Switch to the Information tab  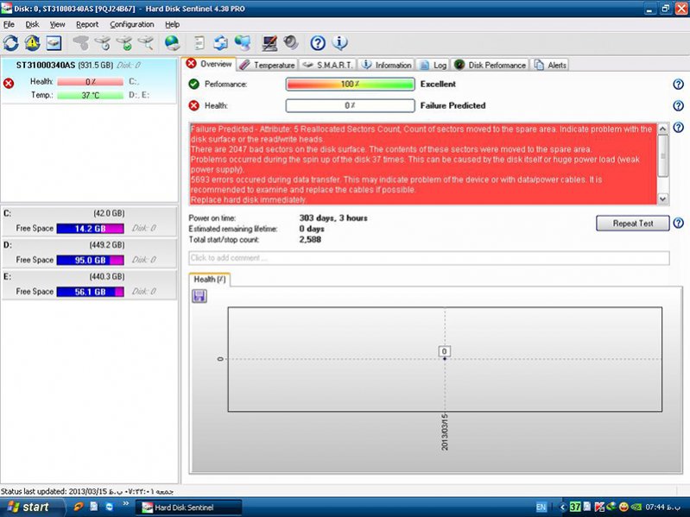(x=386, y=65)
